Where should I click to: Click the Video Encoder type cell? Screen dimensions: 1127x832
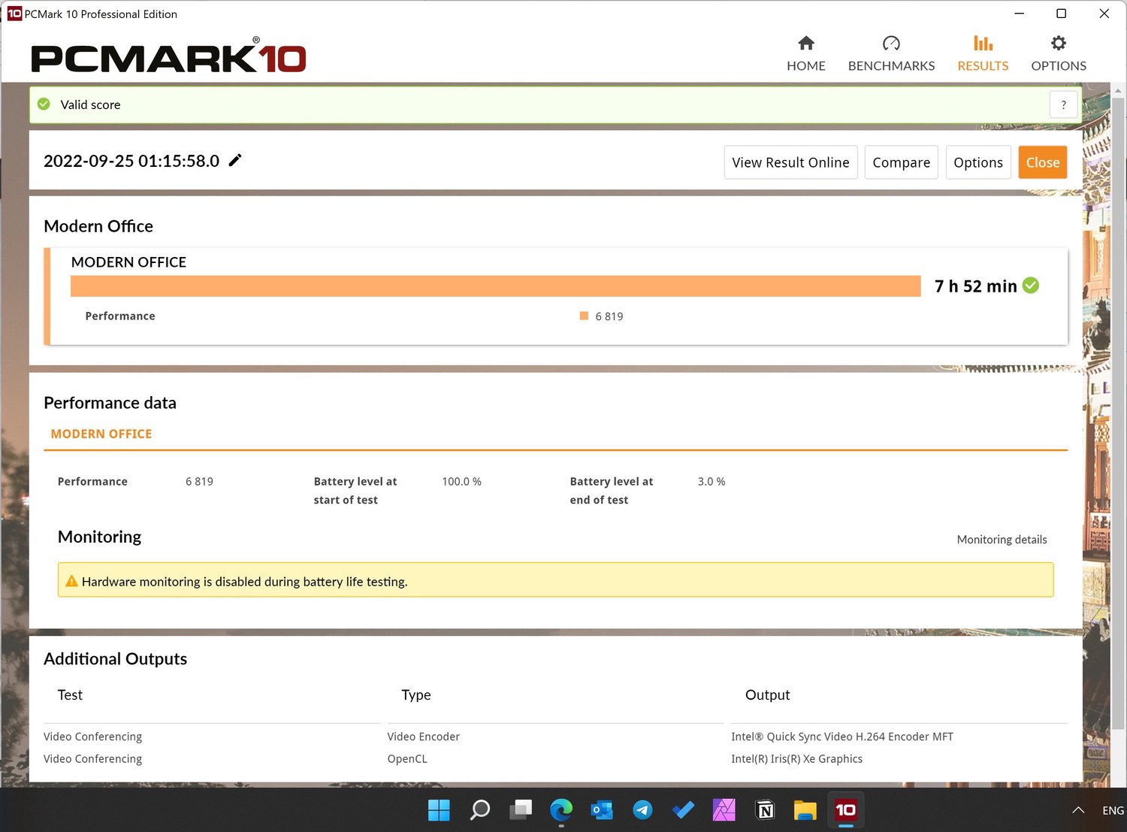tap(423, 737)
